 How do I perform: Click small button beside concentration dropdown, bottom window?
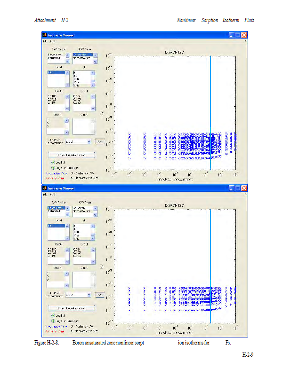(99, 294)
